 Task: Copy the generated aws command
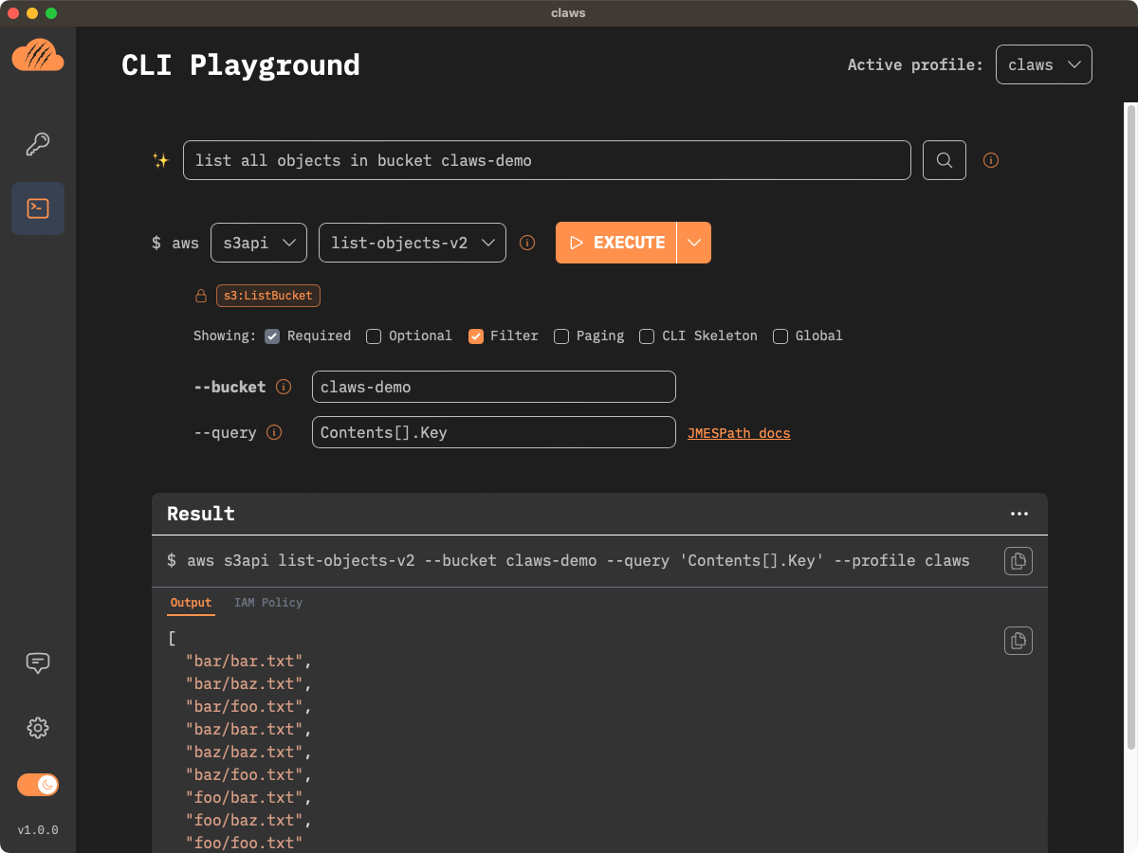point(1019,561)
